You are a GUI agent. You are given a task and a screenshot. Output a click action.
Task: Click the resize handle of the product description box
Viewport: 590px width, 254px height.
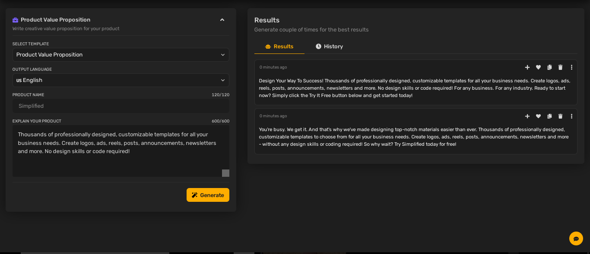tap(225, 173)
